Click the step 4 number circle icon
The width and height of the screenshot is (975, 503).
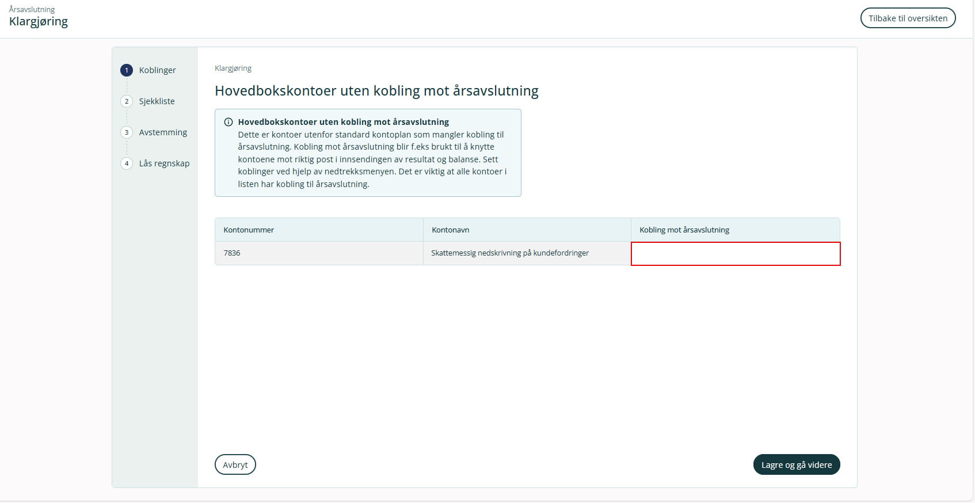(127, 163)
